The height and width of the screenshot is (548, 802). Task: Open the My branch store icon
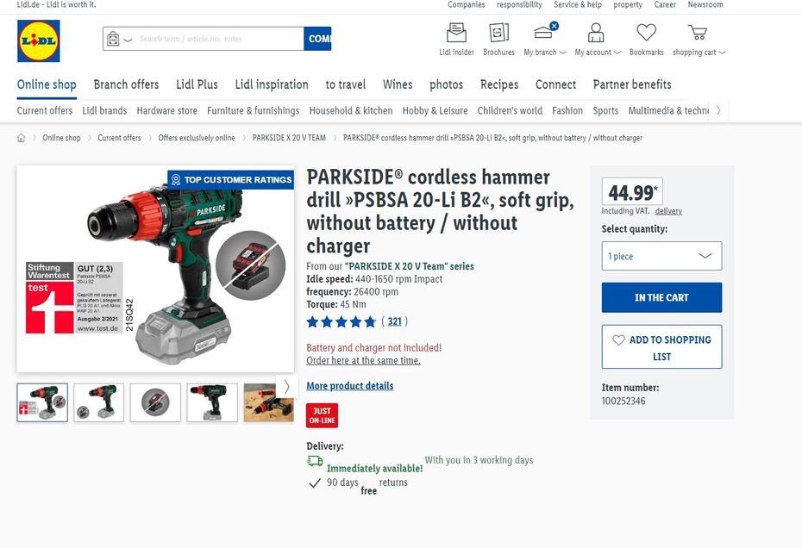coord(545,31)
